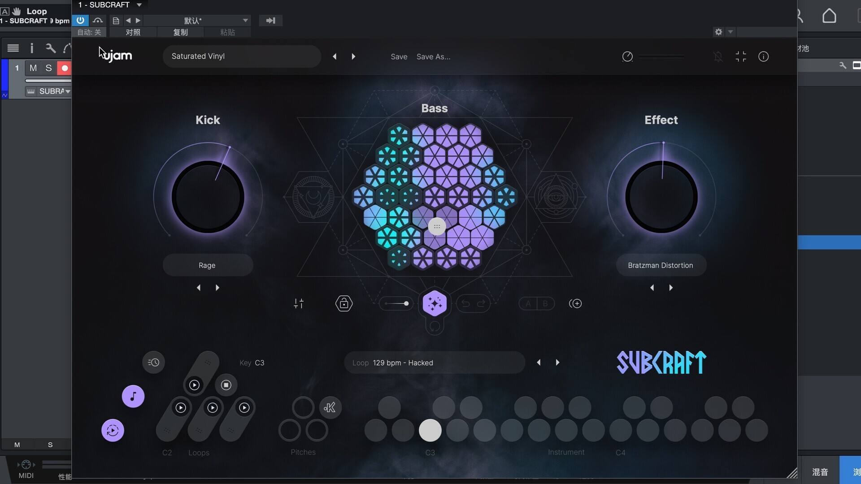The image size is (861, 484).
Task: Play the top loop slot
Action: click(194, 385)
